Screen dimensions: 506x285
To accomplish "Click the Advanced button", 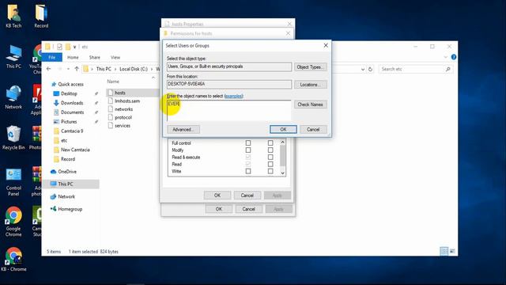I will (183, 129).
